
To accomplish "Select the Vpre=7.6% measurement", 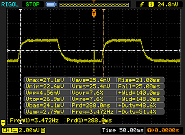I will tap(87, 99).
